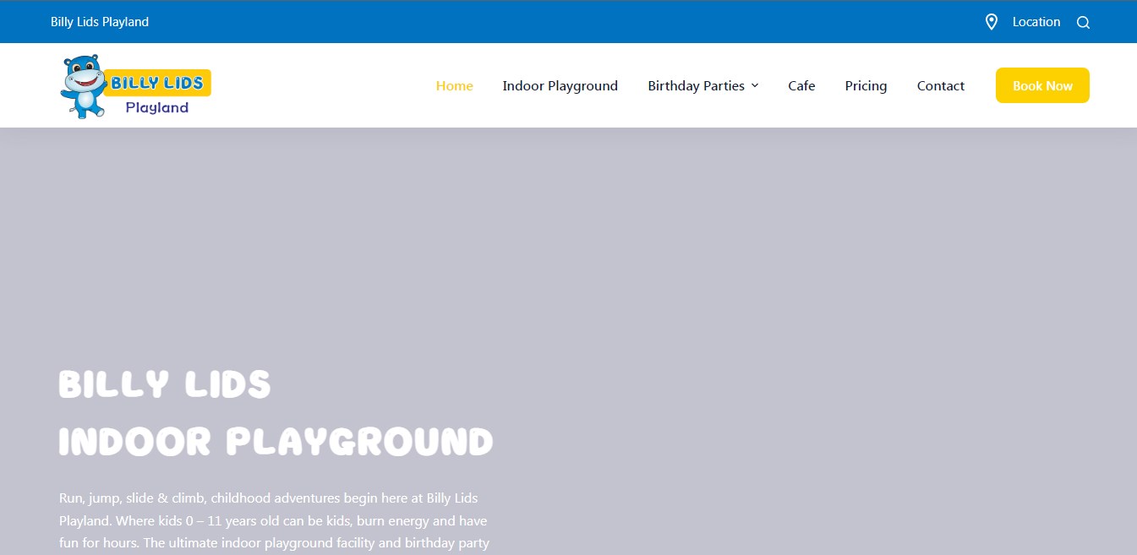The width and height of the screenshot is (1137, 555).
Task: Open the Home menu item
Action: [x=454, y=85]
